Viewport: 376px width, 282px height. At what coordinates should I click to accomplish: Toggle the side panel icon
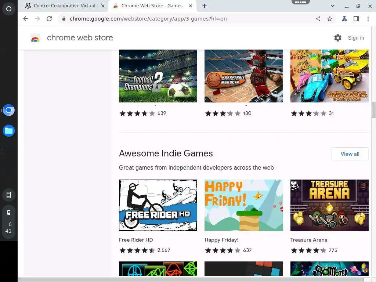coord(356,19)
